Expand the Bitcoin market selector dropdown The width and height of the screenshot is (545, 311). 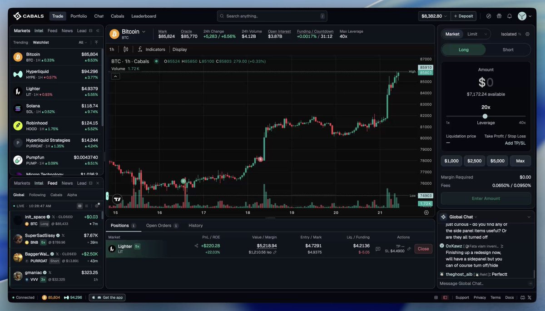[x=144, y=31]
